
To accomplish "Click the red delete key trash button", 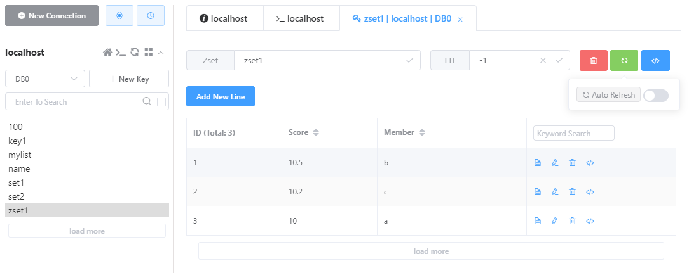I will (x=593, y=60).
